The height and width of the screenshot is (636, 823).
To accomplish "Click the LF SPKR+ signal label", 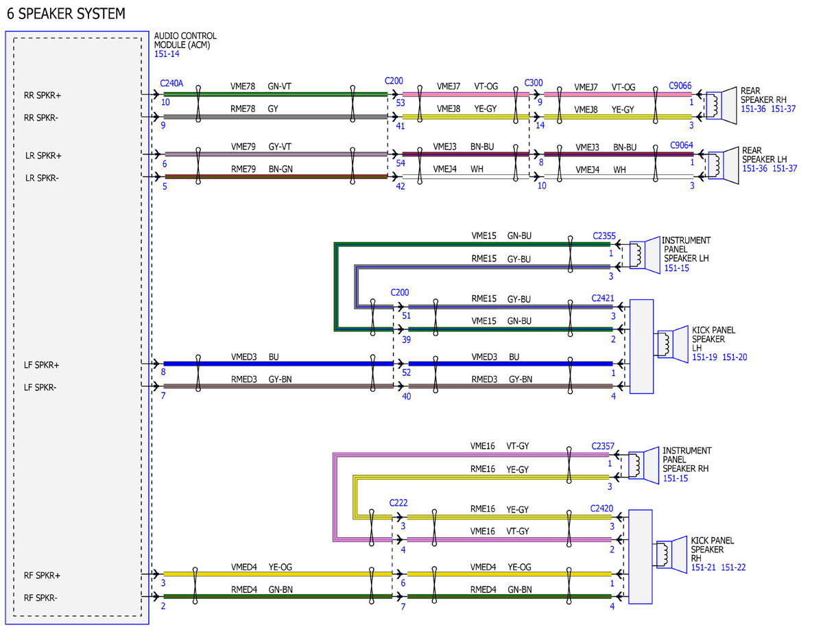I will [x=42, y=365].
